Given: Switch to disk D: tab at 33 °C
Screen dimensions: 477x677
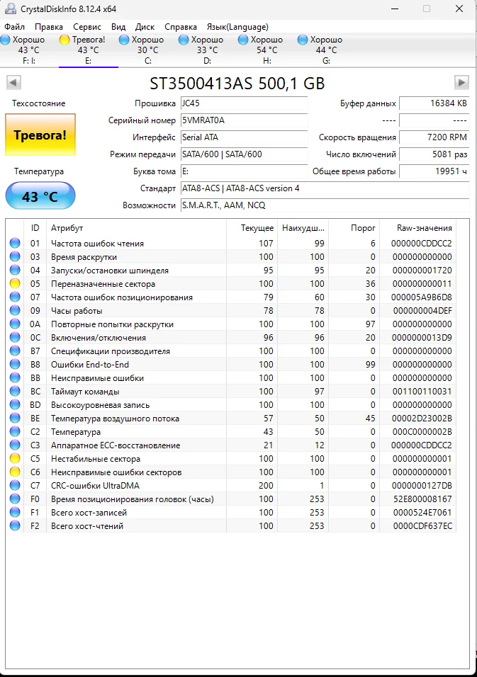Looking at the screenshot, I should coord(208,50).
